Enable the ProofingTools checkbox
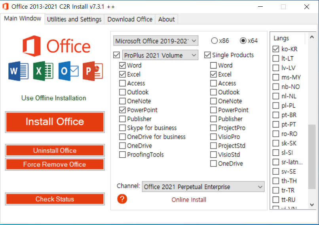The image size is (319, 225). 122,155
